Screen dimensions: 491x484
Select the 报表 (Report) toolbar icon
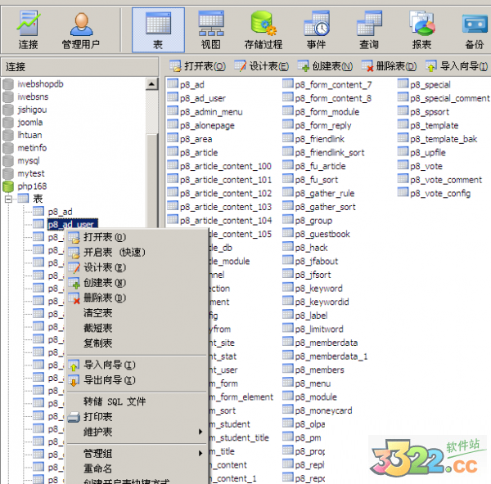pyautogui.click(x=421, y=30)
